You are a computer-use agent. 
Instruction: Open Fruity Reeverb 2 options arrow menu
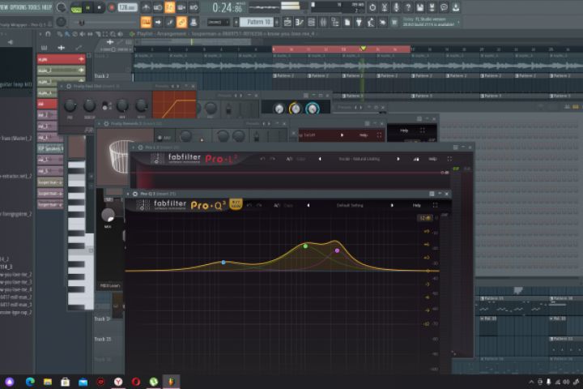pos(99,123)
